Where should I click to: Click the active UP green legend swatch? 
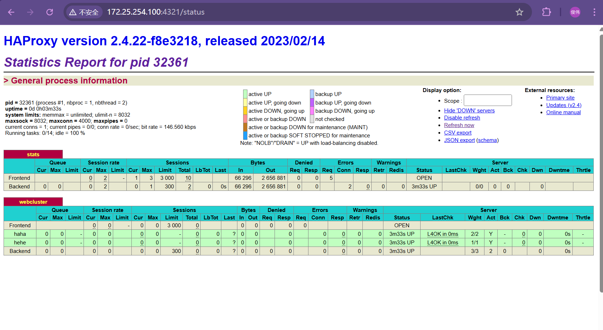[245, 94]
